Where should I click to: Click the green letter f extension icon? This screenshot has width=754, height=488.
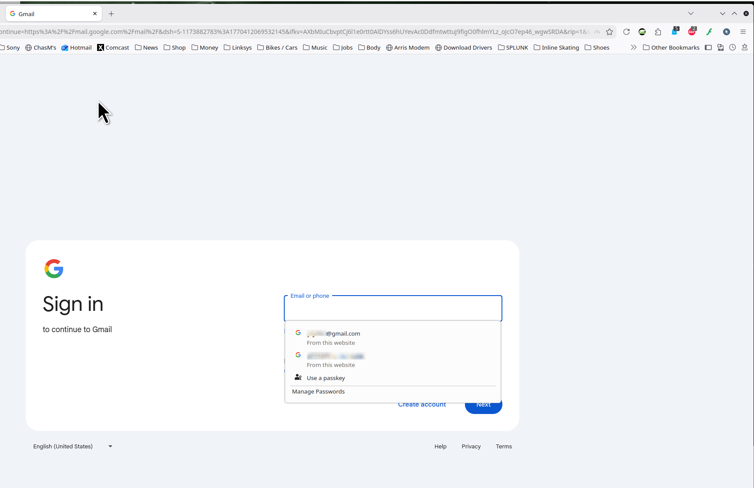[x=709, y=32]
